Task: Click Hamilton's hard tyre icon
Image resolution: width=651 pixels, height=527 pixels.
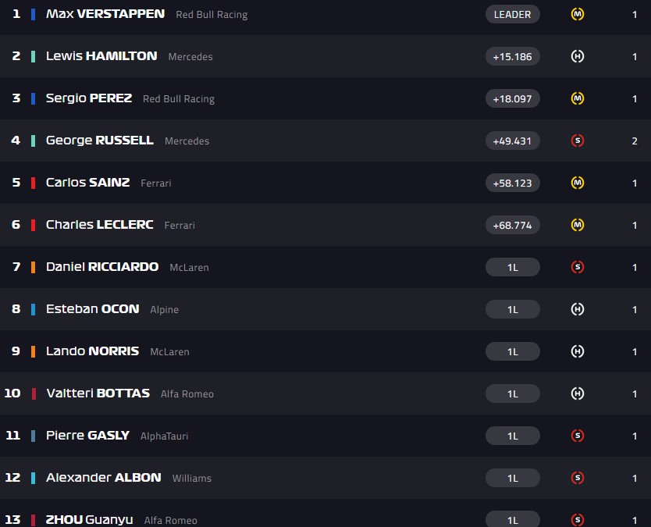Action: tap(578, 56)
